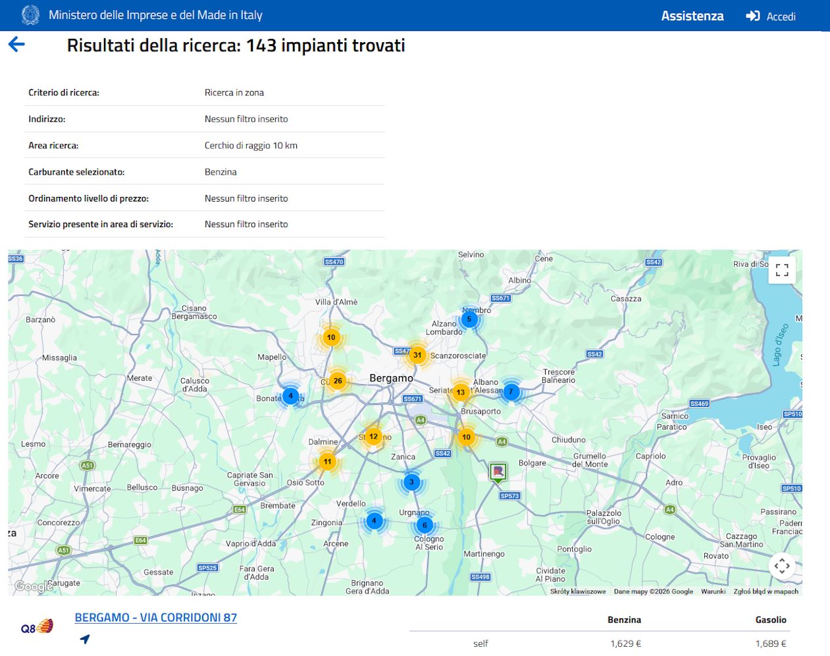Click the ministry emblem logo

click(30, 15)
